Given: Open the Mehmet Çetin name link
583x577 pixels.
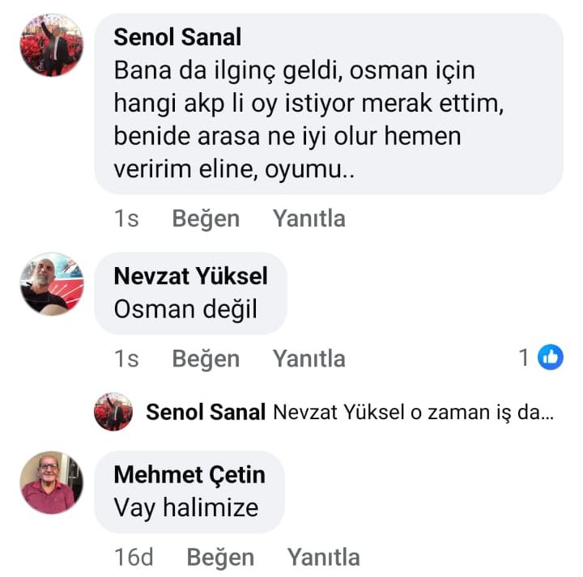Looking at the screenshot, I should 189,474.
